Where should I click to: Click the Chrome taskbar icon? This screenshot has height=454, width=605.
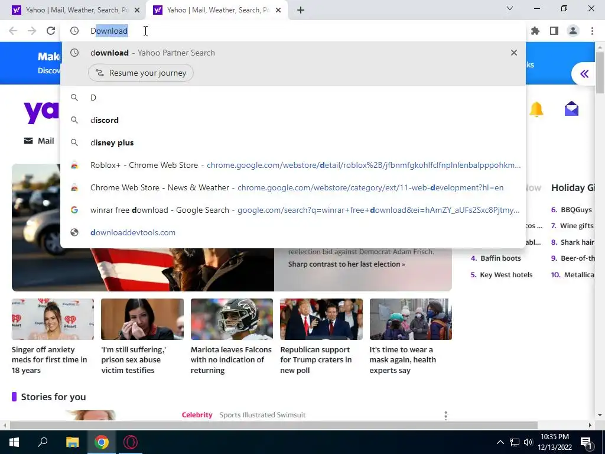click(x=102, y=442)
